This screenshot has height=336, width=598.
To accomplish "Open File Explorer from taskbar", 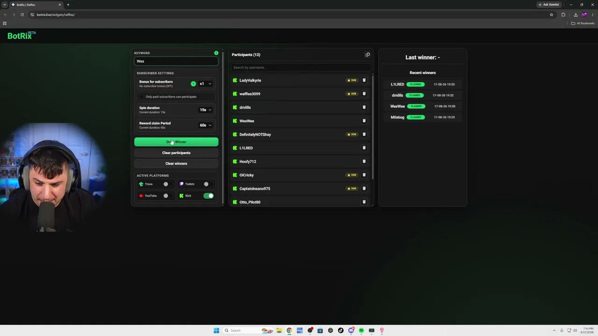I will (279, 330).
